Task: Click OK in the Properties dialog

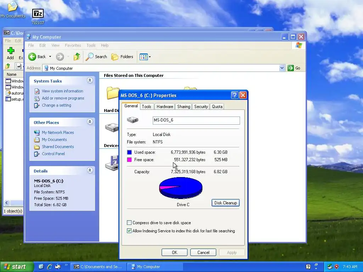Action: coord(174,252)
